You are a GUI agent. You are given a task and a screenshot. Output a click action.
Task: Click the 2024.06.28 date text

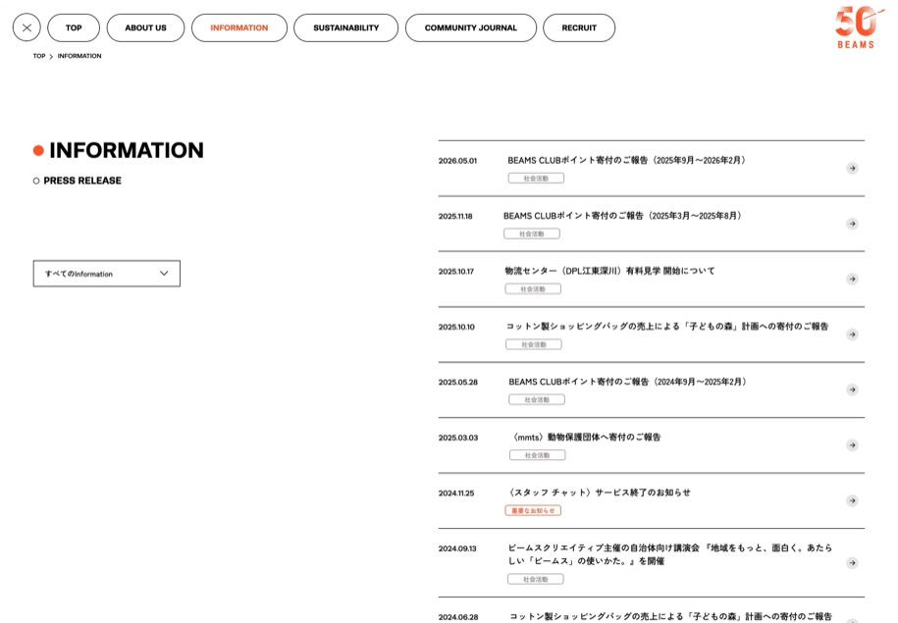pos(458,617)
